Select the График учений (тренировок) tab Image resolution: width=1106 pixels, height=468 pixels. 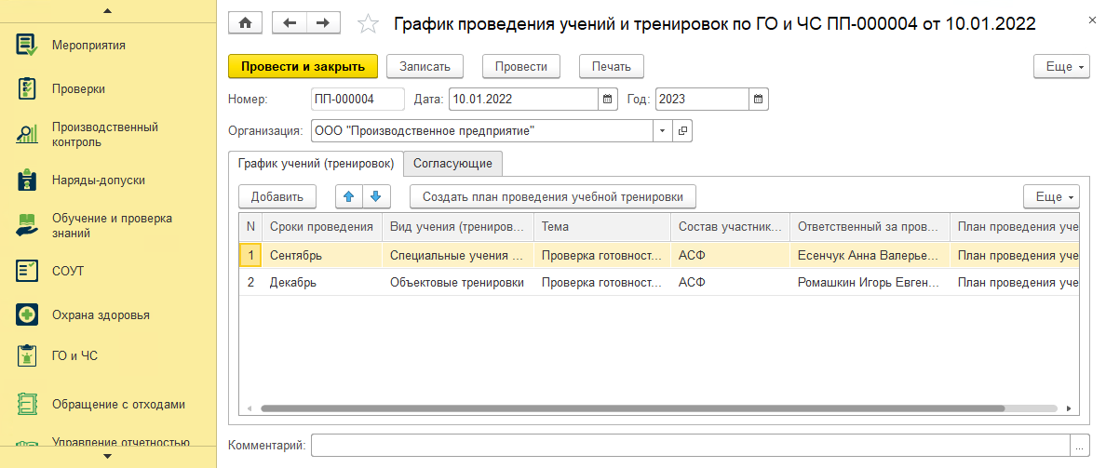[x=316, y=164]
